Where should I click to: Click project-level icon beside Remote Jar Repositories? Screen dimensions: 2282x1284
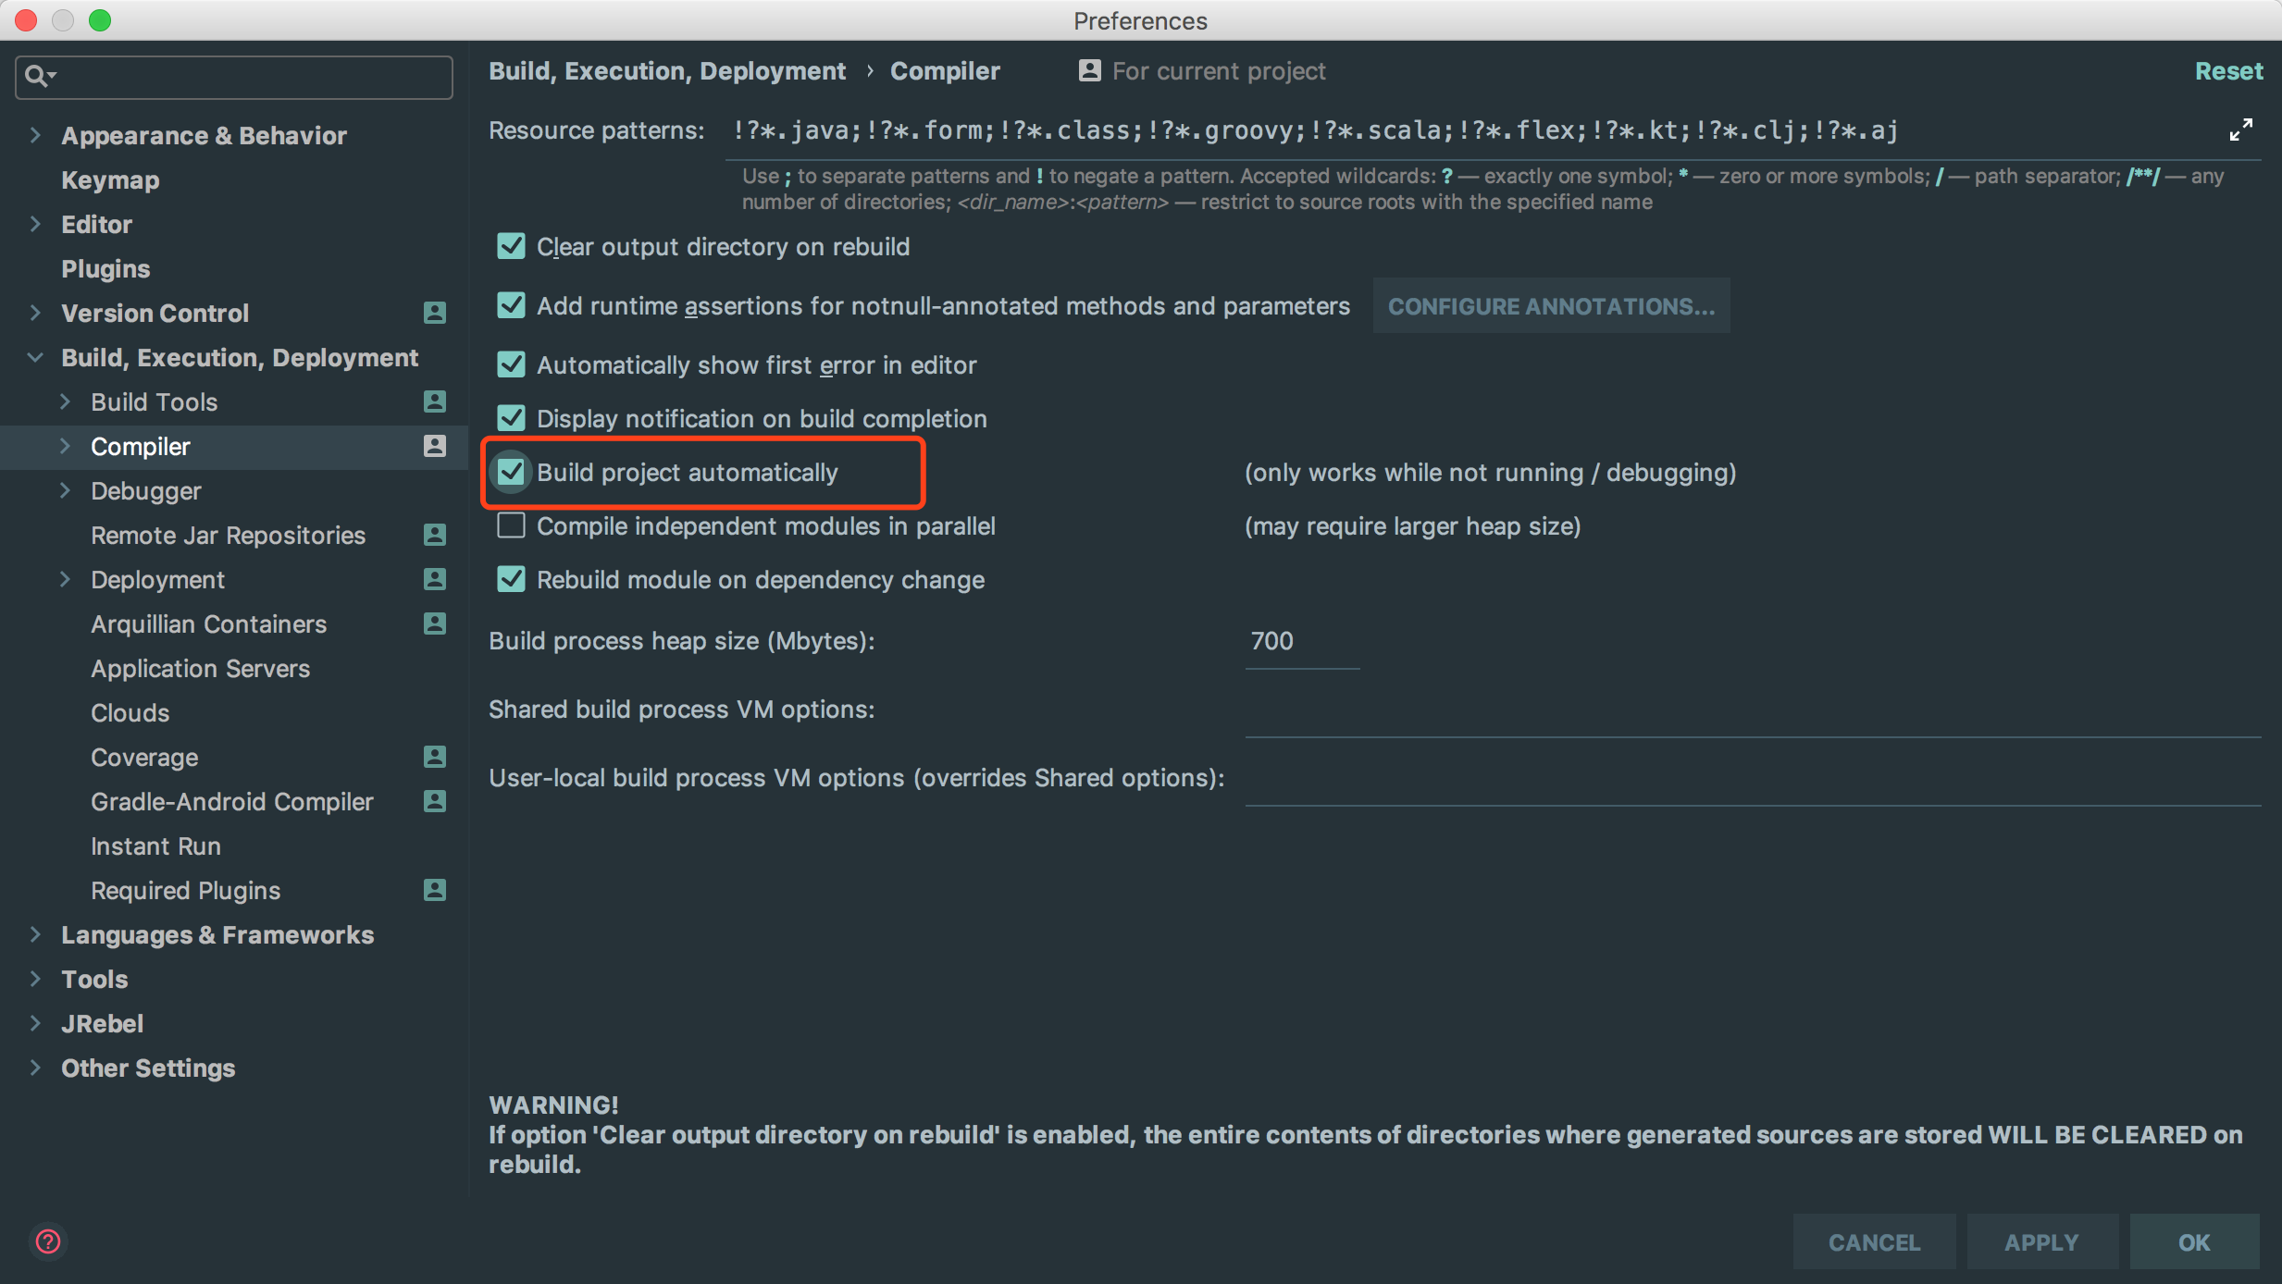tap(434, 535)
